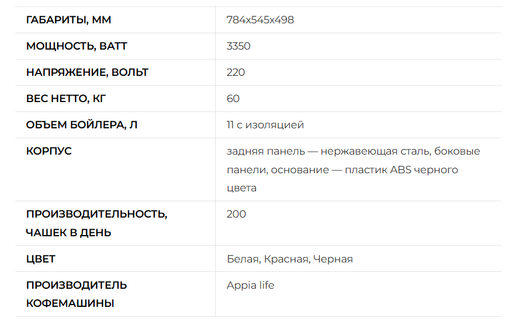This screenshot has height=322, width=516.
Task: Select the boiler text 11 с изоляцией
Action: point(265,125)
